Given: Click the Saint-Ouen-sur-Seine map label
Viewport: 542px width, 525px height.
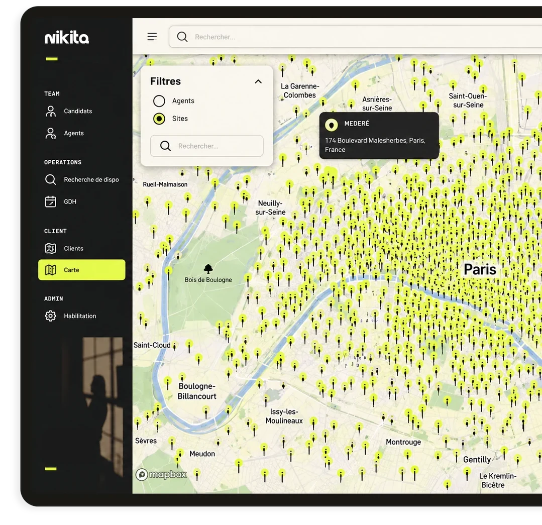Looking at the screenshot, I should point(468,100).
